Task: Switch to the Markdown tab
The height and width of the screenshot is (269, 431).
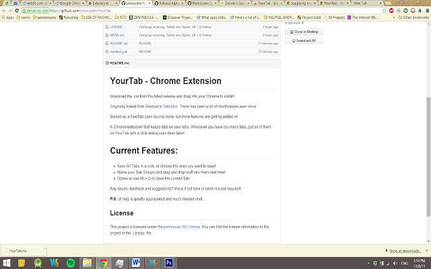Action: [201, 3]
